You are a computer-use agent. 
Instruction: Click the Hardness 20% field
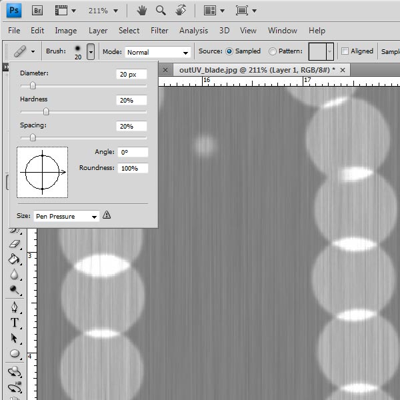131,100
